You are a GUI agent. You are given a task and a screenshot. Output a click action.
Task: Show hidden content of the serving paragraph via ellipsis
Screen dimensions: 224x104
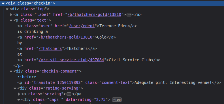(69, 94)
